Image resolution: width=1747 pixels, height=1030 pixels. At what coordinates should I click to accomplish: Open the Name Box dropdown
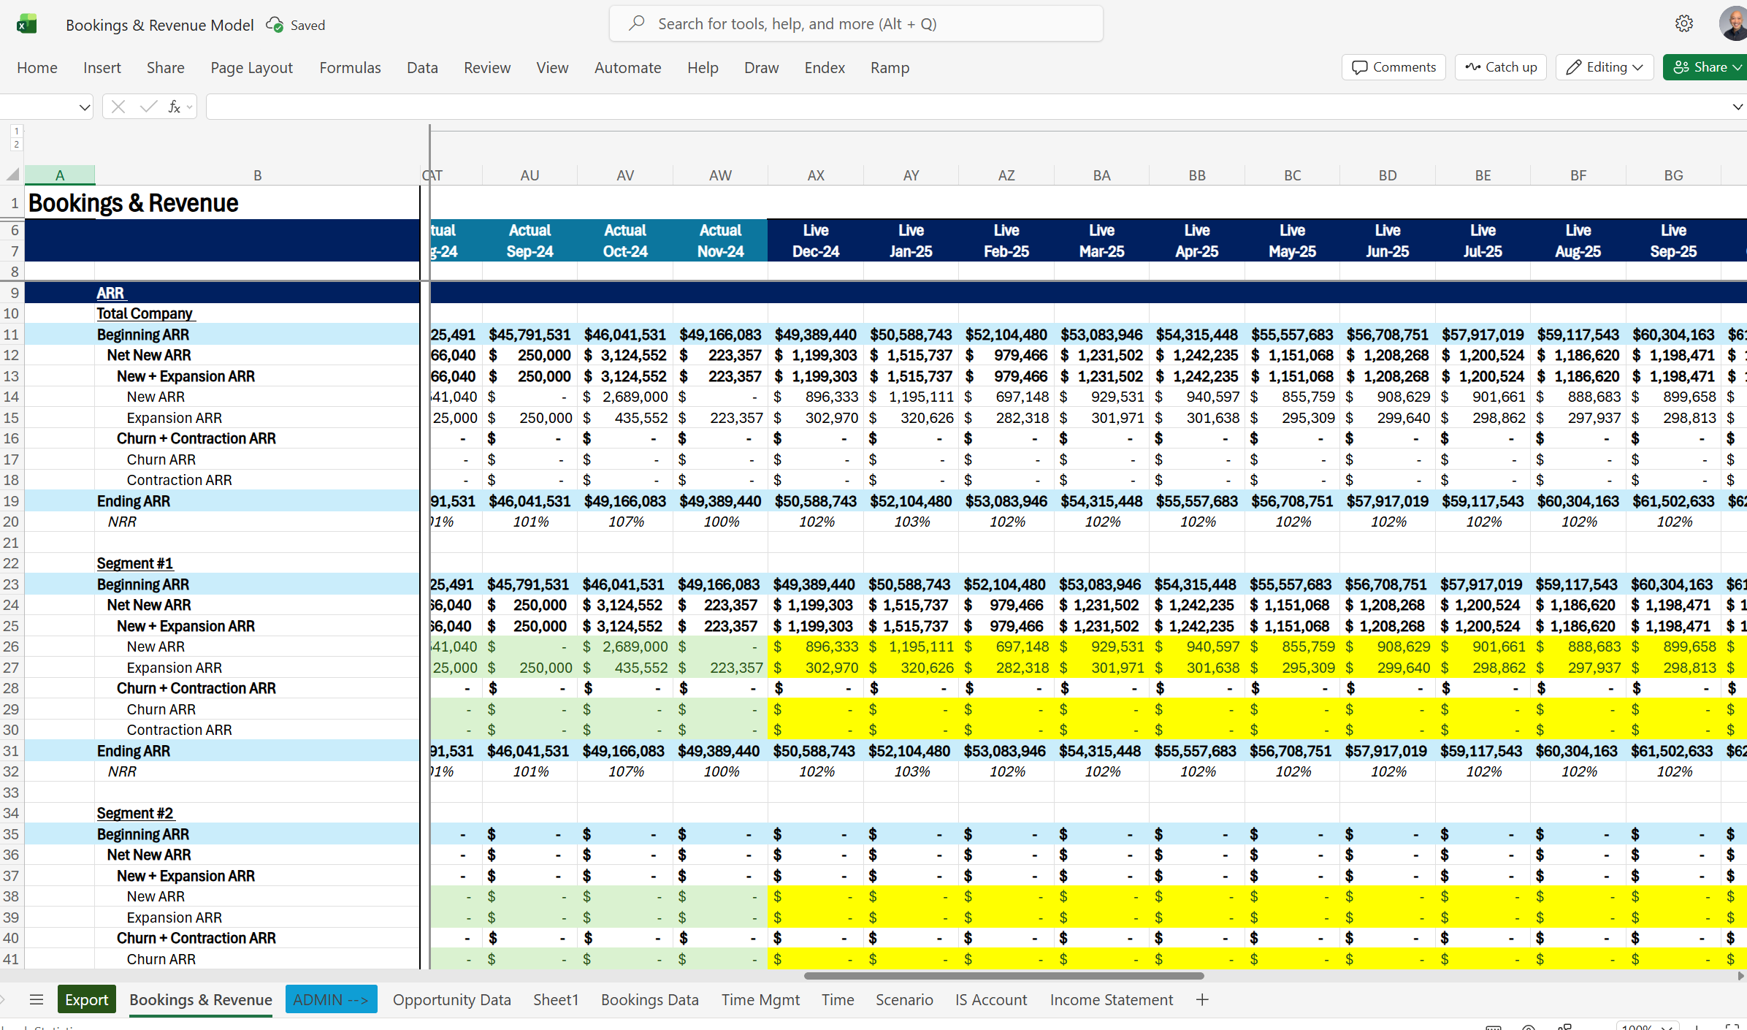point(84,107)
